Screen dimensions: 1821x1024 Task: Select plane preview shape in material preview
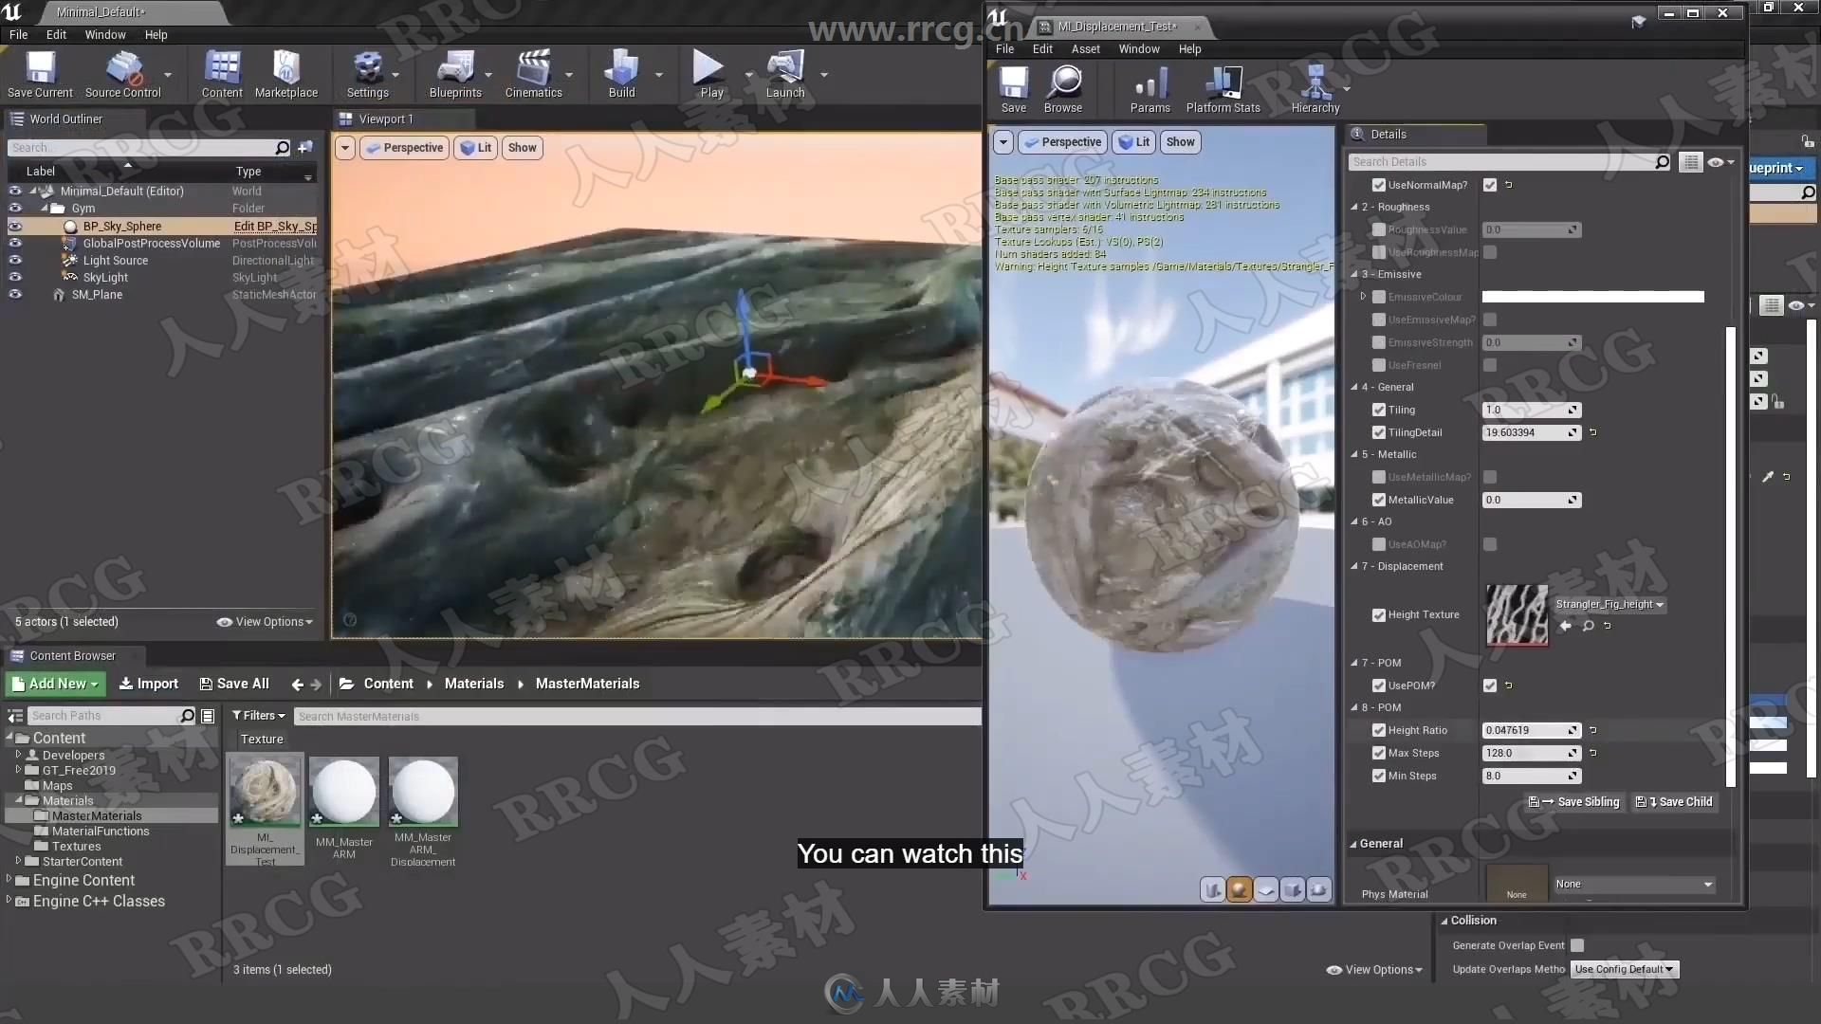(x=1265, y=889)
